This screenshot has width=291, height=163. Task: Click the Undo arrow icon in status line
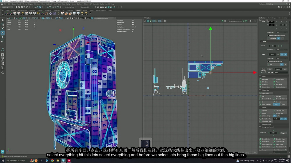coord(24,7)
